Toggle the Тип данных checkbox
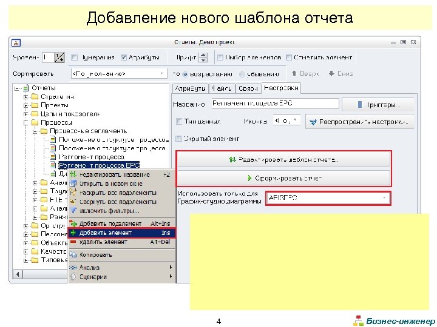This screenshot has height=327, width=437. [179, 122]
